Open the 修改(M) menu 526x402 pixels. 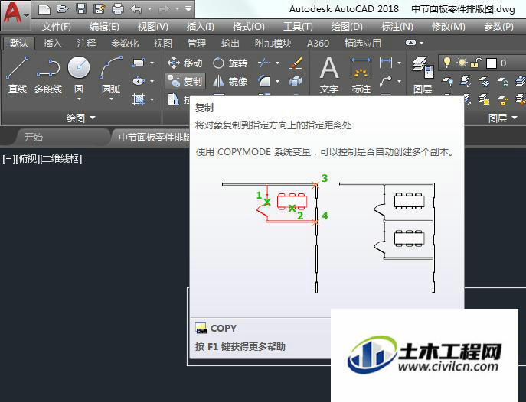point(449,27)
